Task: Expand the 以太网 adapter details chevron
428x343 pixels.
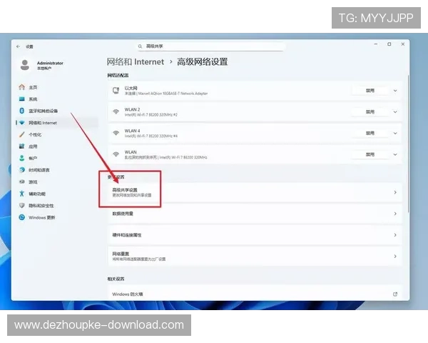Action: click(x=395, y=91)
